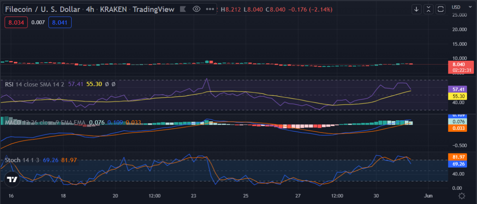Click the 25 date label on time axis
The width and height of the screenshot is (477, 204).
[x=246, y=196]
